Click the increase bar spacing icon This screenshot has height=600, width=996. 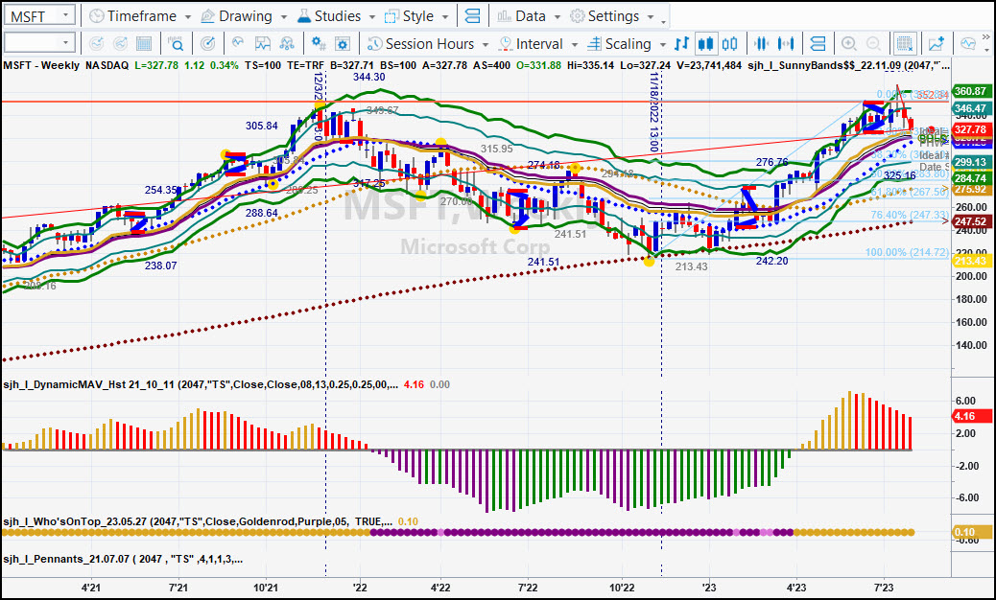tap(786, 44)
